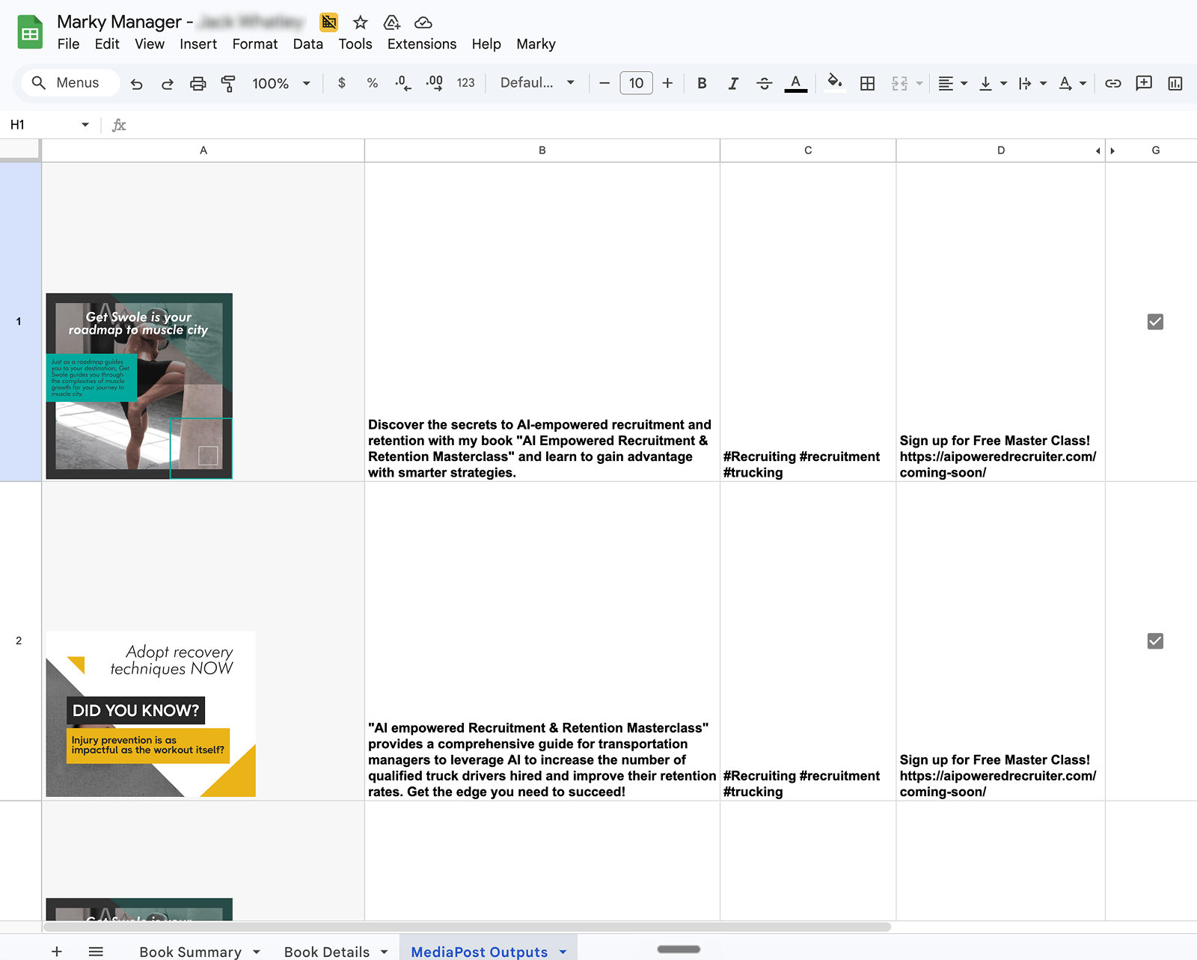Screen dimensions: 1197x960
Task: View cloud save status icon
Action: coord(423,22)
